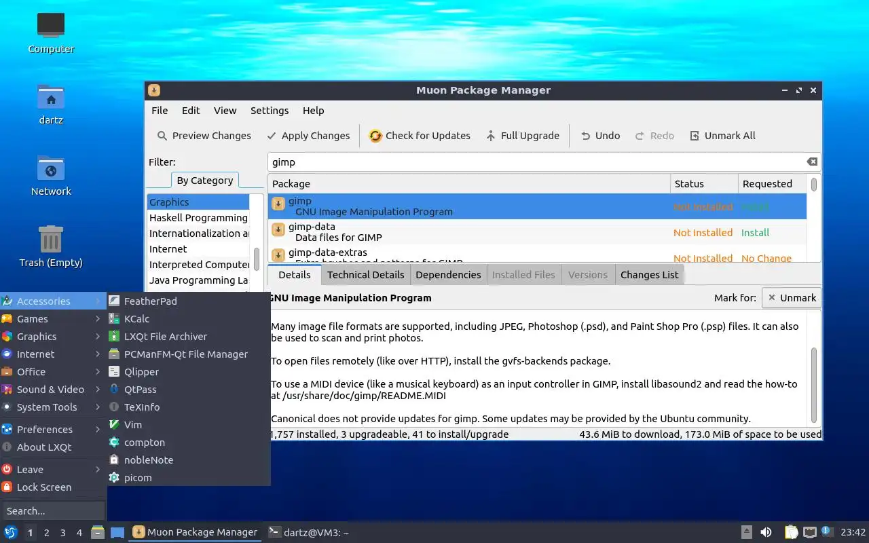Switch to workspace 3 in the pager
The width and height of the screenshot is (869, 543).
pos(62,533)
